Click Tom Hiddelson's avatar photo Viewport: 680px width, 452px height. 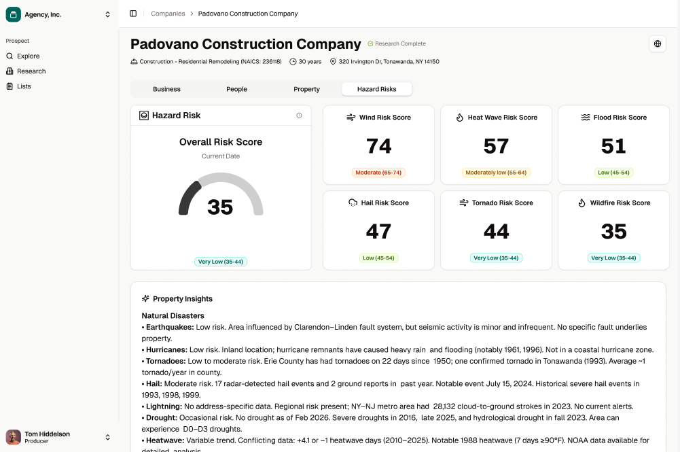14,437
